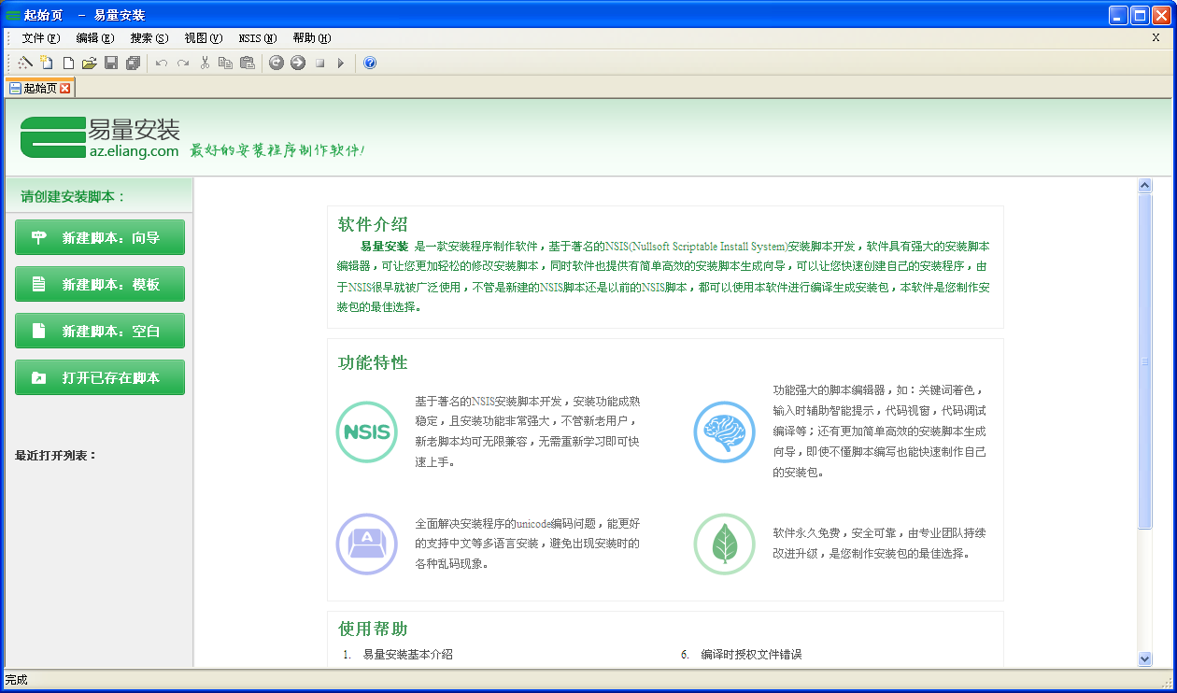Screen dimensions: 1177x693
Task: Navigate back with the round arrow icon
Action: [277, 63]
